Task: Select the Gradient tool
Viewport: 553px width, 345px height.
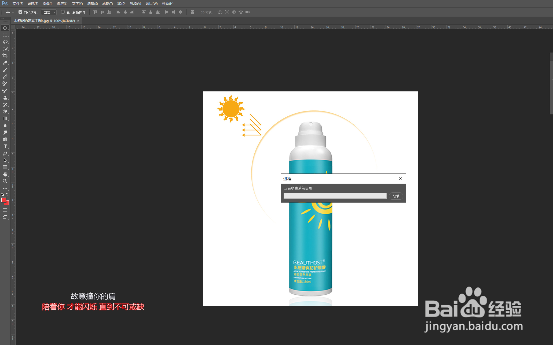Action: pyautogui.click(x=5, y=118)
